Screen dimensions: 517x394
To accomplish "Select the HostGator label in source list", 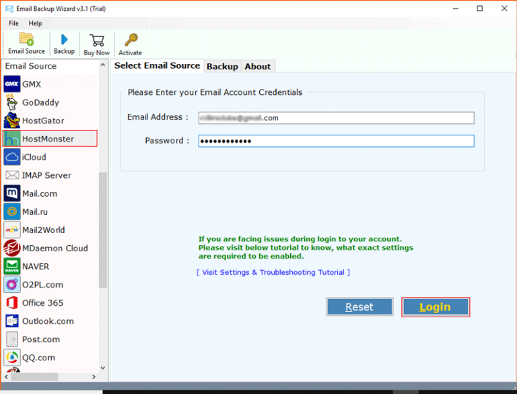I will click(43, 121).
